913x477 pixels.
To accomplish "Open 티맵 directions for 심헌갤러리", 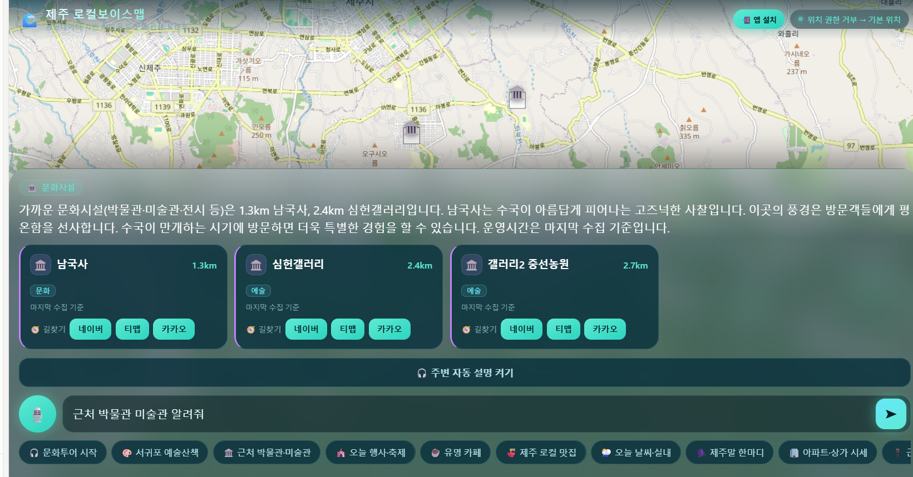I will coord(348,329).
